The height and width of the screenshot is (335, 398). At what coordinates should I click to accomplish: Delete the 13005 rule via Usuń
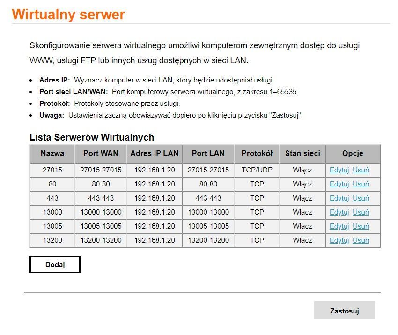[361, 226]
